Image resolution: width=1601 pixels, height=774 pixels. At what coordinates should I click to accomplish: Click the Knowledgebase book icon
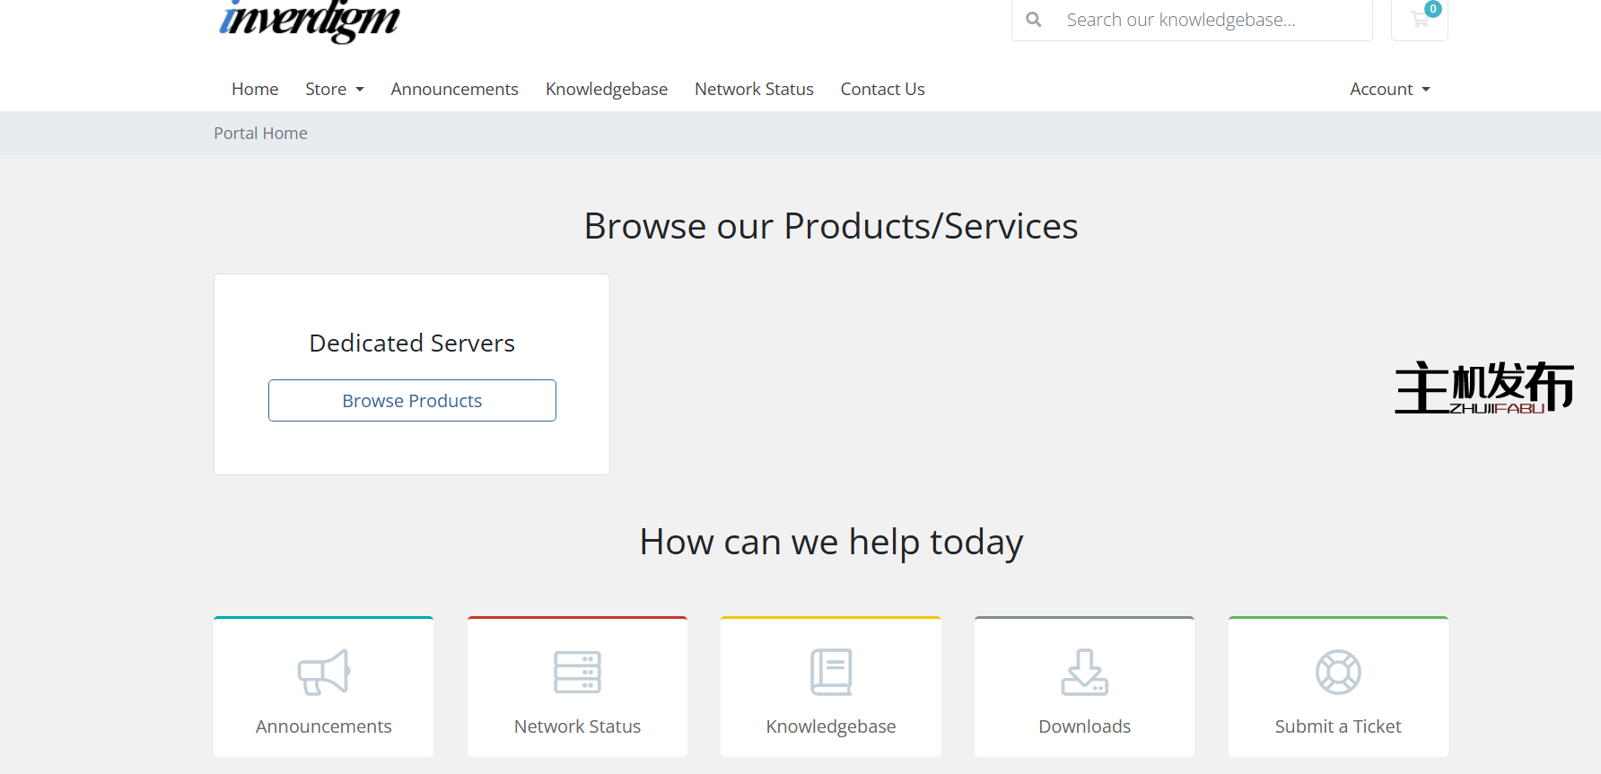click(831, 672)
